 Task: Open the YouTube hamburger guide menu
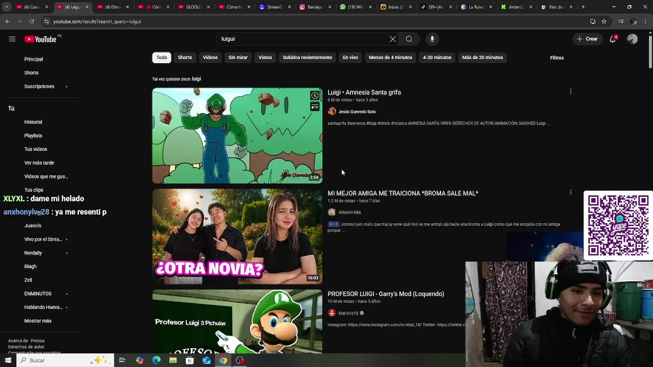12,39
